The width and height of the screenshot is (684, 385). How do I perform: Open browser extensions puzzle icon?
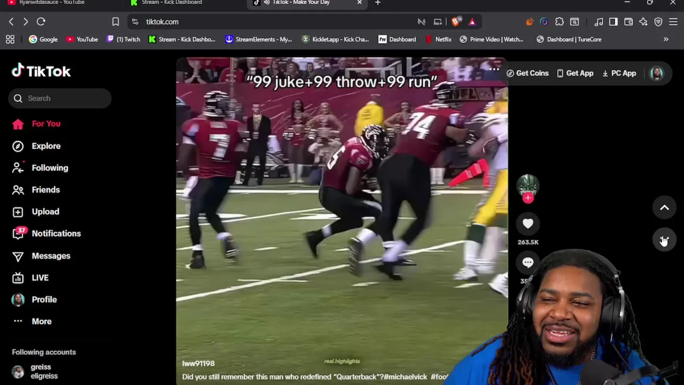click(x=559, y=22)
